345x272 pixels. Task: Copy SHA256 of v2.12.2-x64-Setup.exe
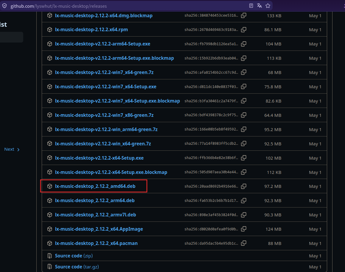coord(244,158)
